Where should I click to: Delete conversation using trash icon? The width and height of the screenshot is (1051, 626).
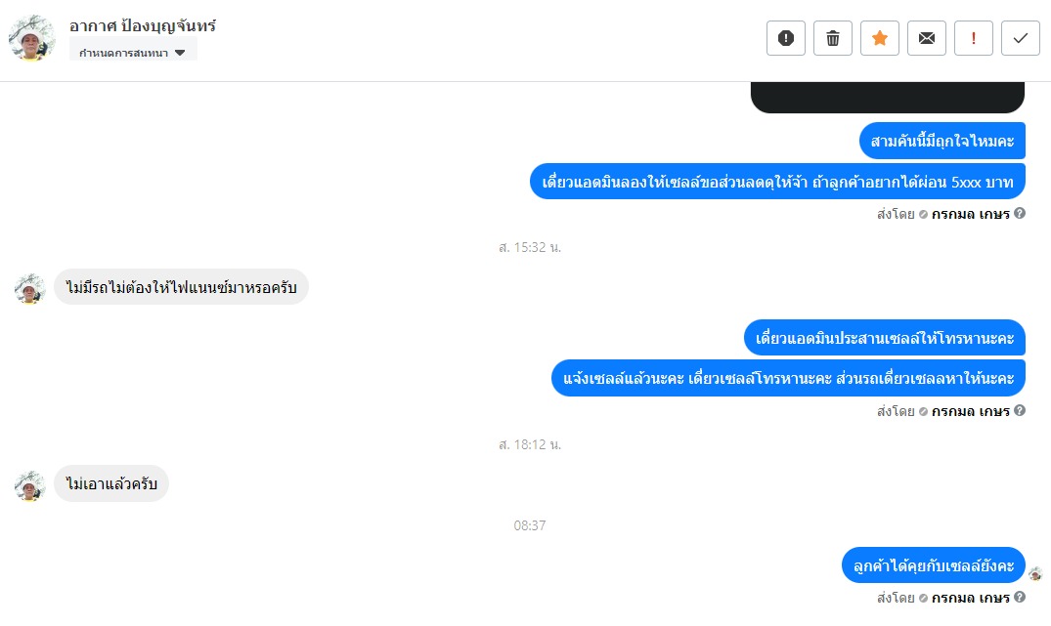point(832,38)
